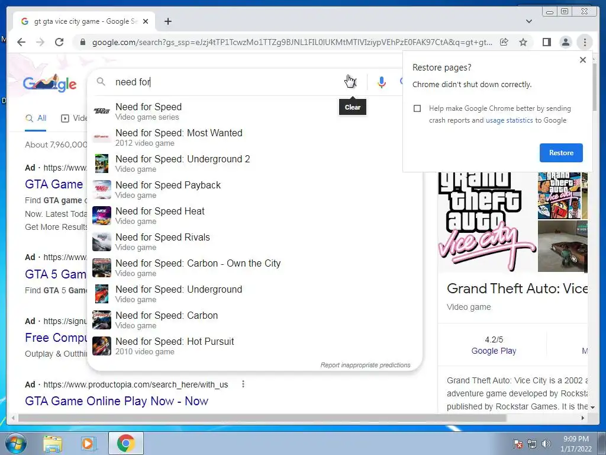Screen dimensions: 606x455
Task: Start voice search with the microphone
Action: 381,82
